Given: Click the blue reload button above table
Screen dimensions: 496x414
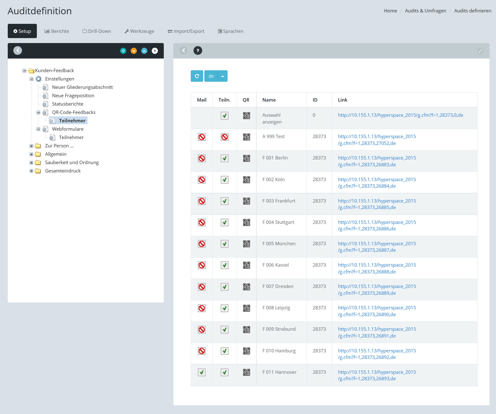Looking at the screenshot, I should pyautogui.click(x=197, y=76).
